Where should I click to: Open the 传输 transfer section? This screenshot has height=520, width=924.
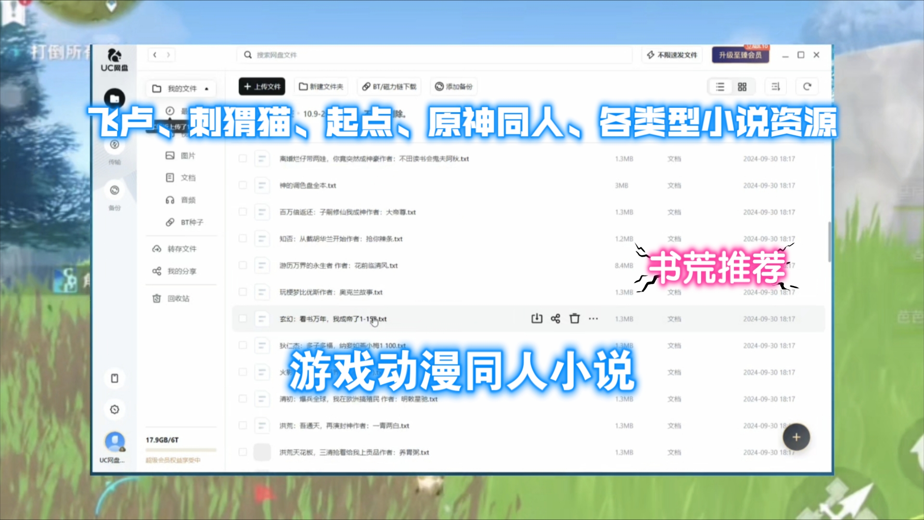pyautogui.click(x=115, y=150)
